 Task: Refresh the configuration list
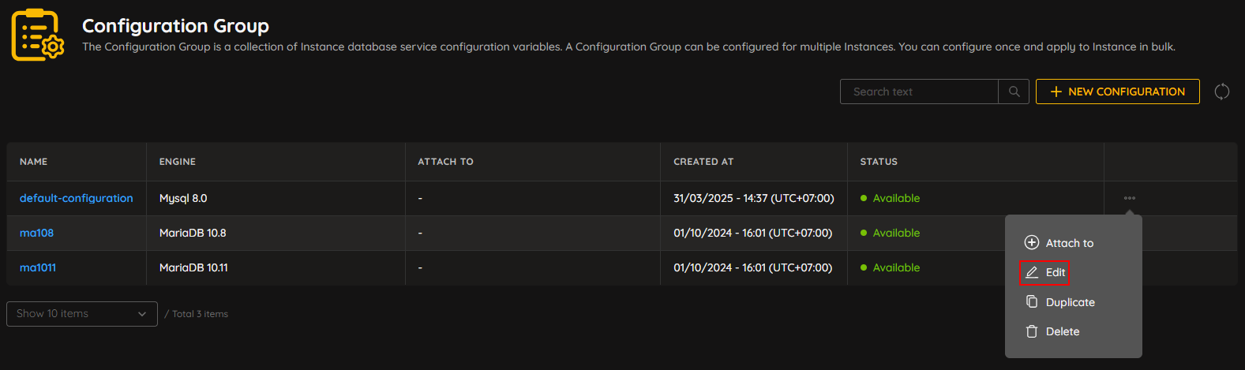point(1221,92)
